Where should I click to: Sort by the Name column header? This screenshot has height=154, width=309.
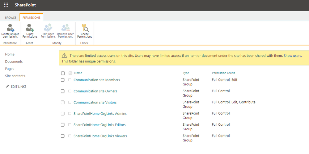pos(78,73)
